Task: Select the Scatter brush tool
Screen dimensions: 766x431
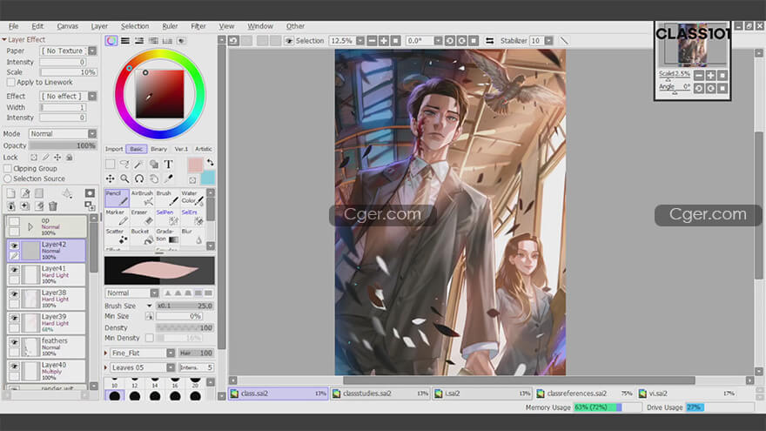Action: click(x=117, y=237)
